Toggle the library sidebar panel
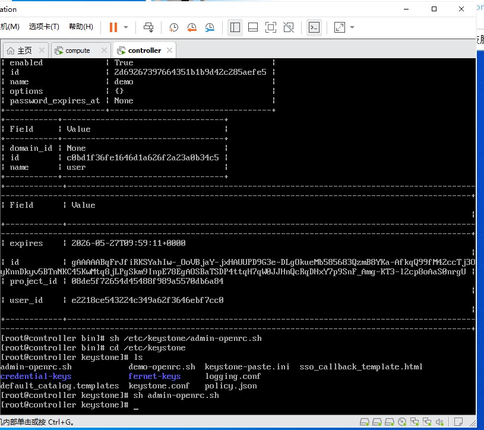The height and width of the screenshot is (430, 484). 235,27
